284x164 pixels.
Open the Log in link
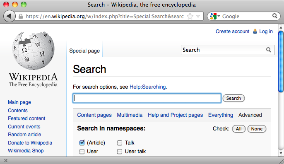click(266, 31)
